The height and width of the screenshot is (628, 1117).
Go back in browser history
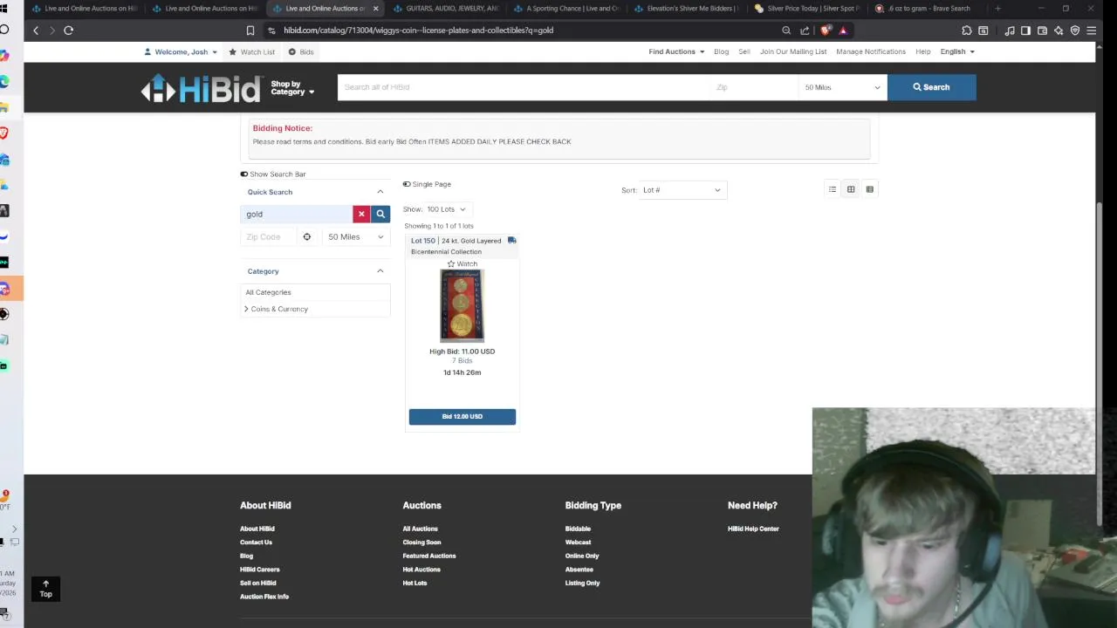click(36, 30)
